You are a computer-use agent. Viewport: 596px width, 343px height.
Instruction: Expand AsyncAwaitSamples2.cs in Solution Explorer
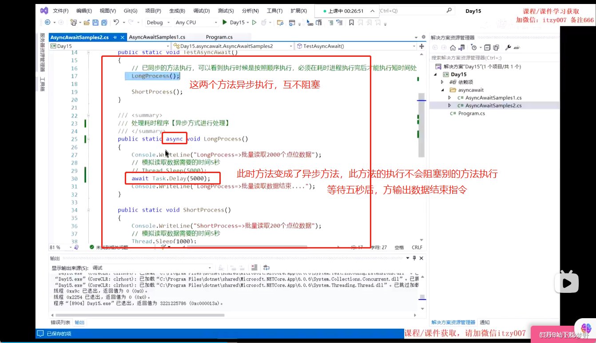point(449,106)
